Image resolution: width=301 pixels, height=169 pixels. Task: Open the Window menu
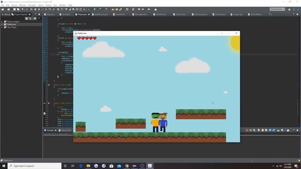(63, 5)
